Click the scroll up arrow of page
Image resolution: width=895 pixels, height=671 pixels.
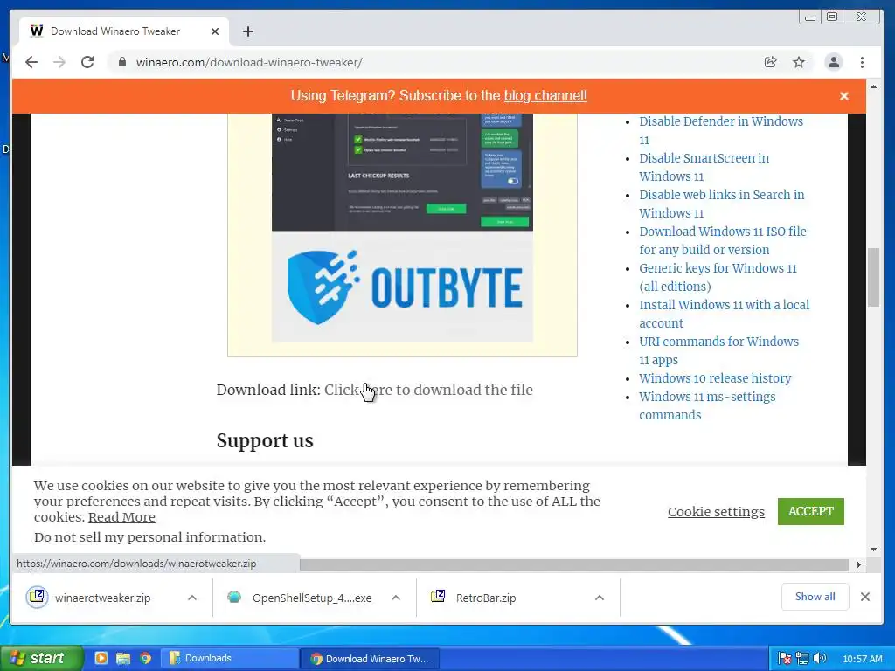pyautogui.click(x=873, y=86)
